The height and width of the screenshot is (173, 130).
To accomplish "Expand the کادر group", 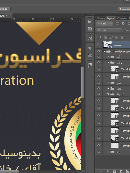I will click(x=108, y=88).
